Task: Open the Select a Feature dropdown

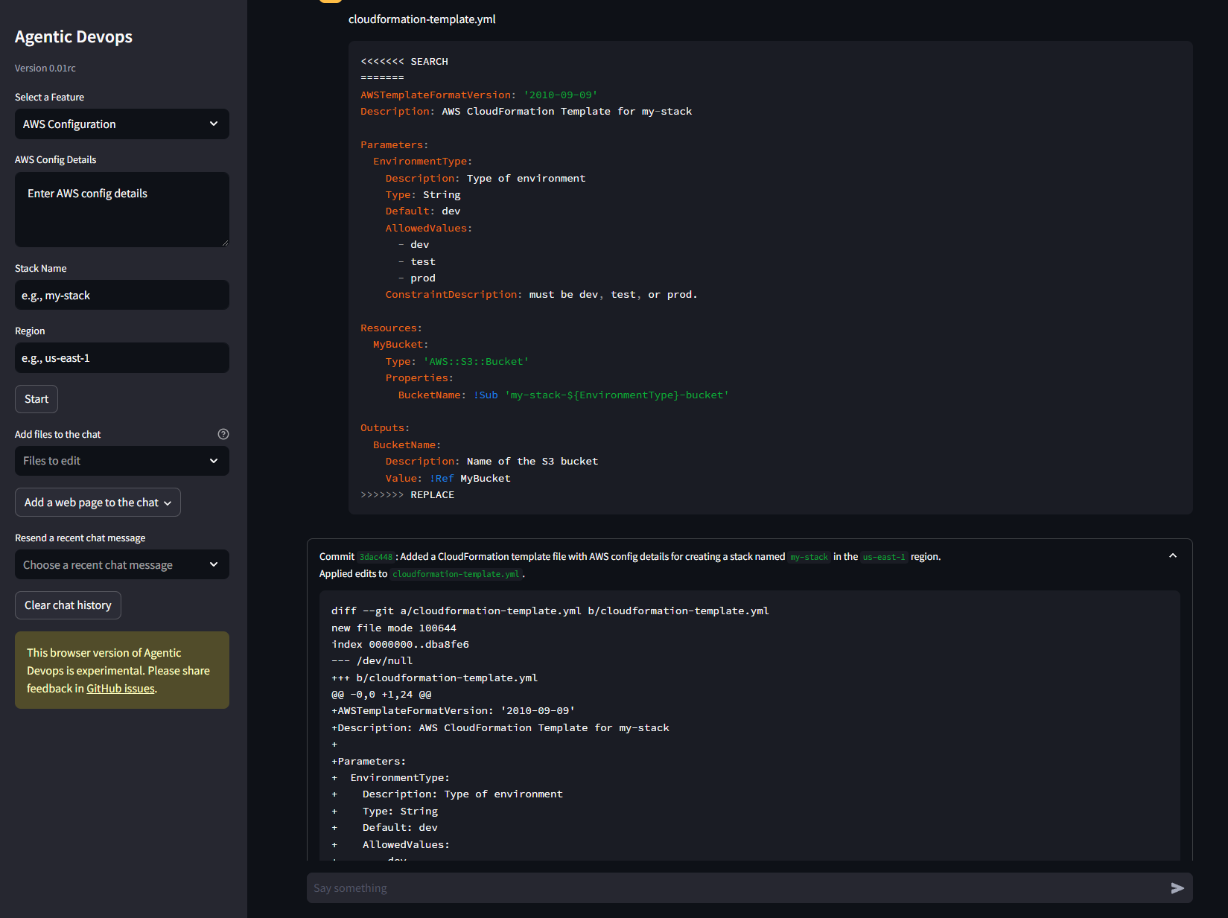Action: [121, 124]
